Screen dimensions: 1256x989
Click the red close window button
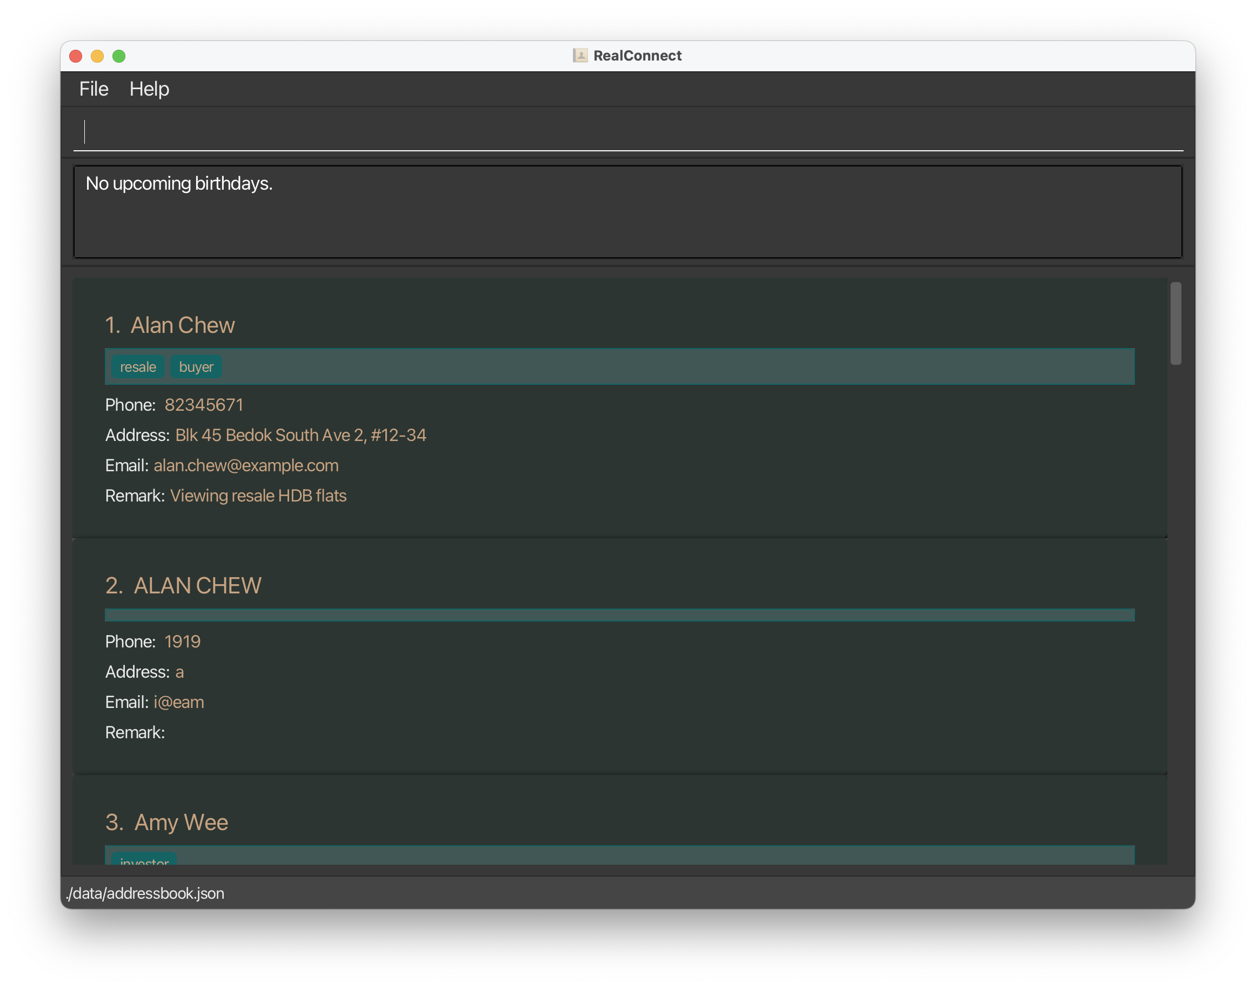(75, 56)
